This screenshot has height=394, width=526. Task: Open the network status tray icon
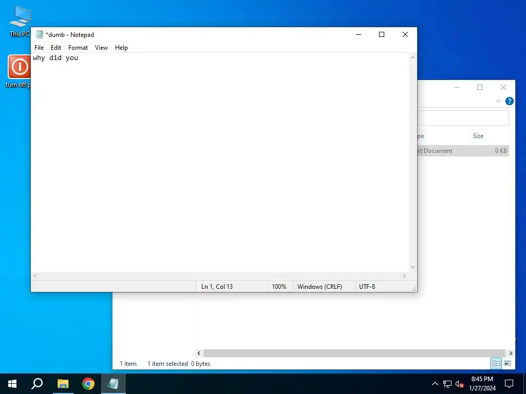pyautogui.click(x=447, y=384)
